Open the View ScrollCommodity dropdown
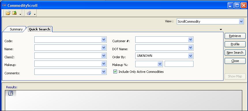This screenshot has height=111, width=248. [x=241, y=22]
